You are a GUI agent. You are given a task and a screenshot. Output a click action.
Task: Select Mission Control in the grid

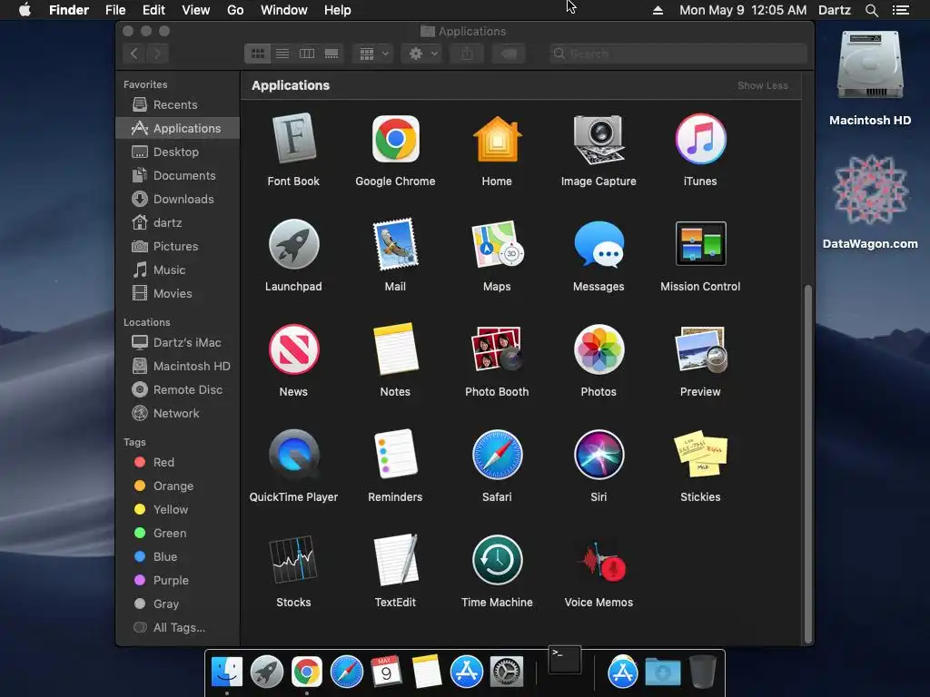[x=700, y=244]
